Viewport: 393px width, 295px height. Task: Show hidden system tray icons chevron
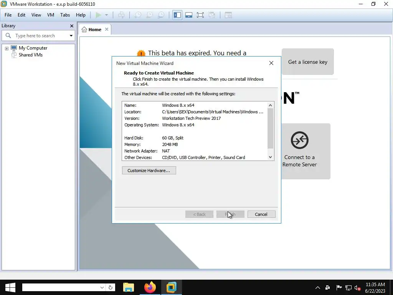click(317, 288)
